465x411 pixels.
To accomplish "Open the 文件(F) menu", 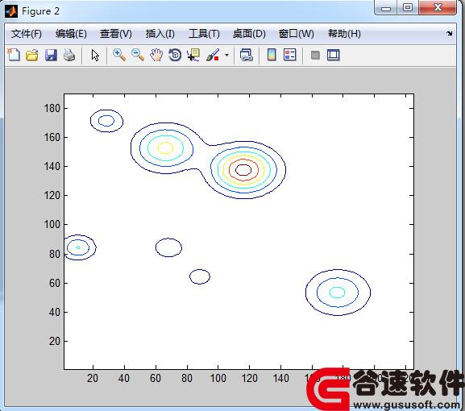I will point(27,34).
